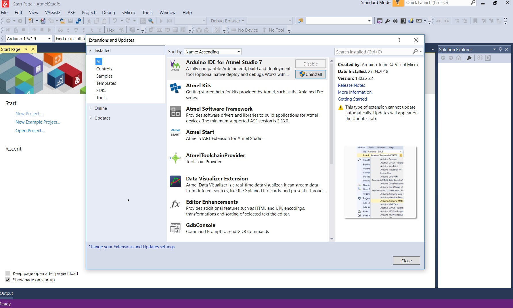Select the GdbConsole extension icon
Viewport: 513px width, 308px height.
175,228
